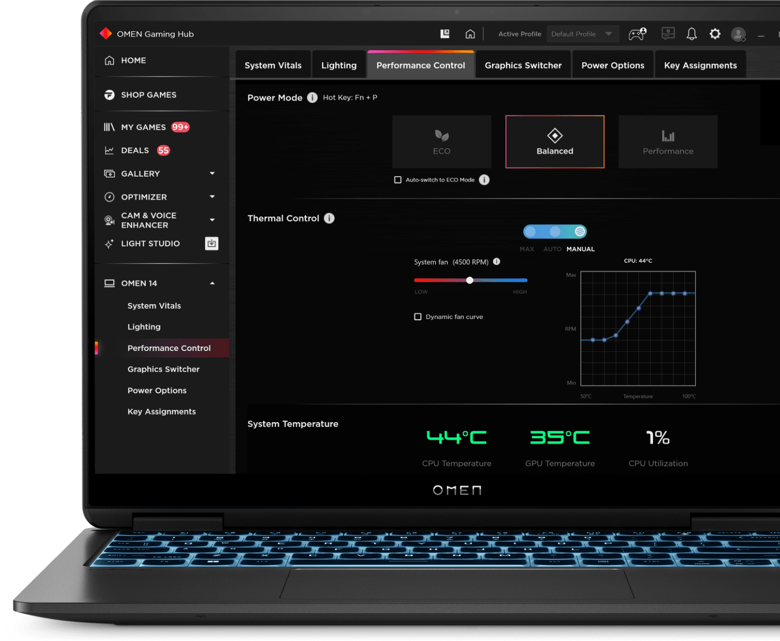Screen dimensions: 780x641
Task: Collapse OMEN 14 section arrow
Action: coord(212,283)
